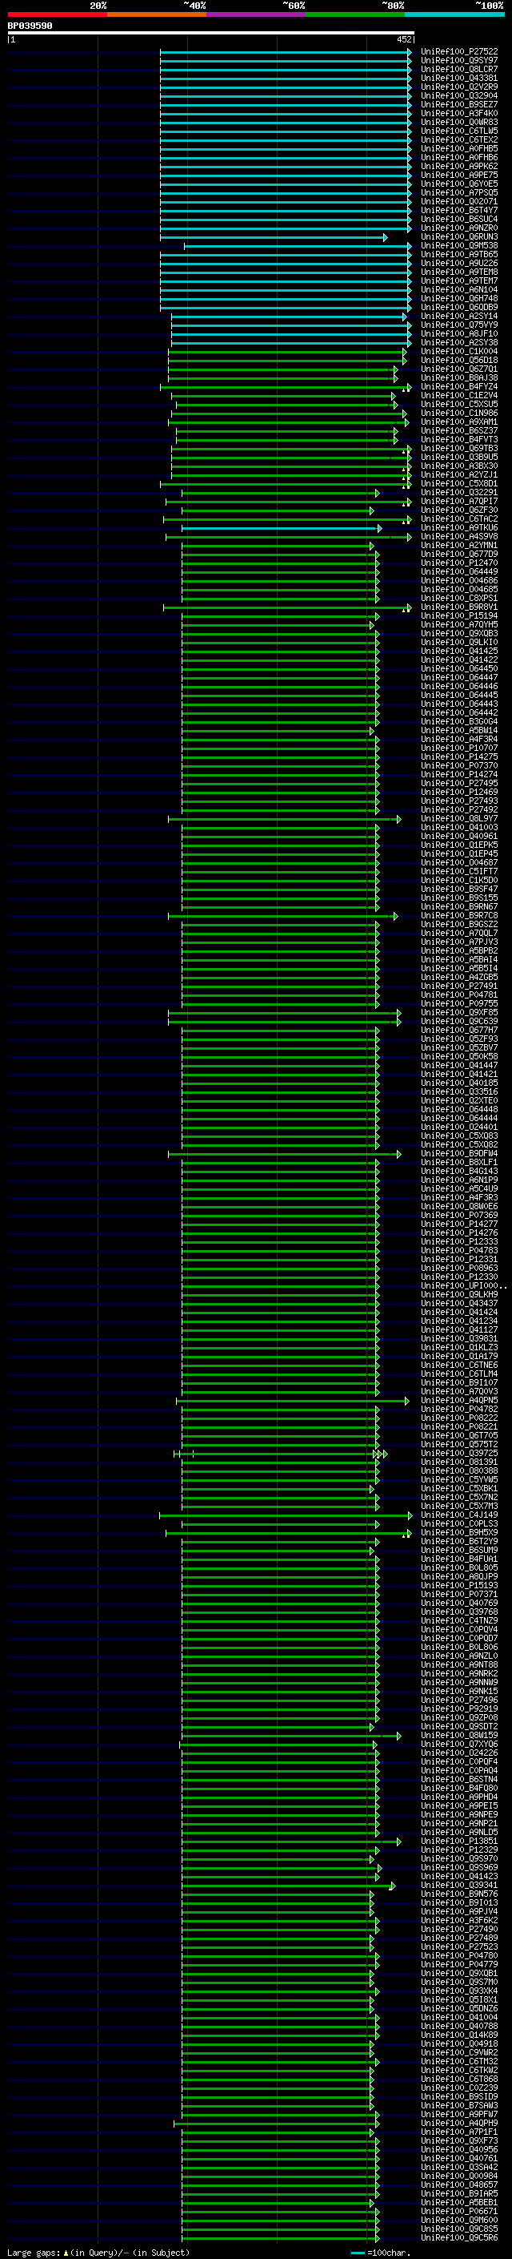Open the UniRef100_C4J149 entry
This screenshot has width=512, height=2259.
tap(458, 1515)
